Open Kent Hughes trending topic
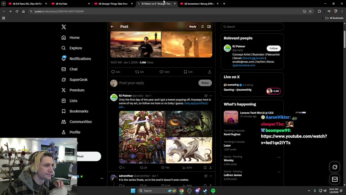Viewport: 346px width, 195px height. 232,134
